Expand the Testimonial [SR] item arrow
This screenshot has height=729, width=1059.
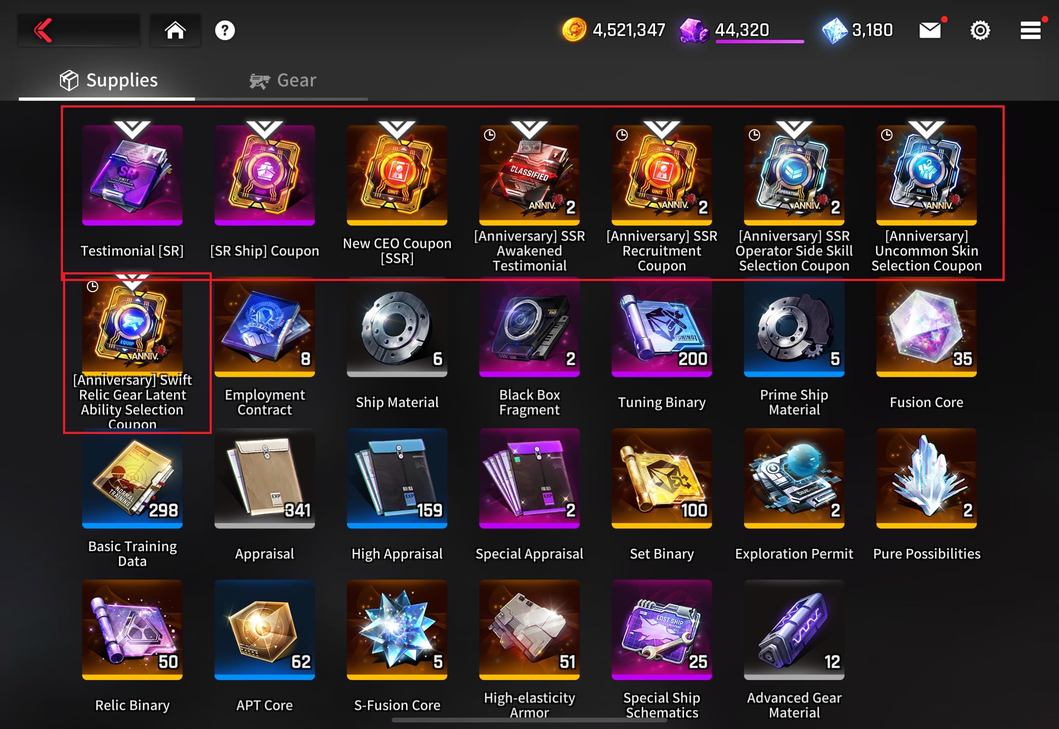[132, 130]
